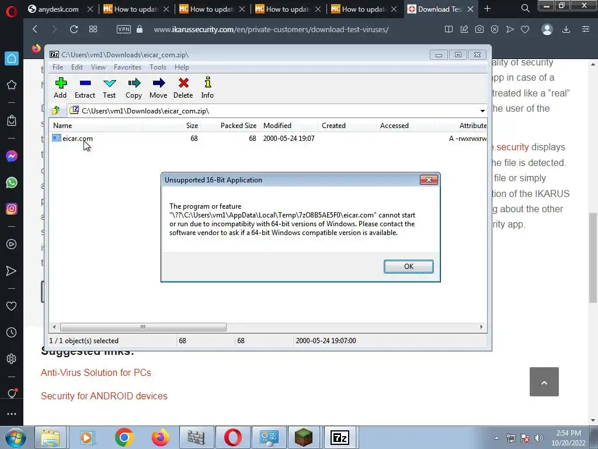The image size is (598, 449).
Task: Click the Opera menu logo button
Action: coord(12,12)
